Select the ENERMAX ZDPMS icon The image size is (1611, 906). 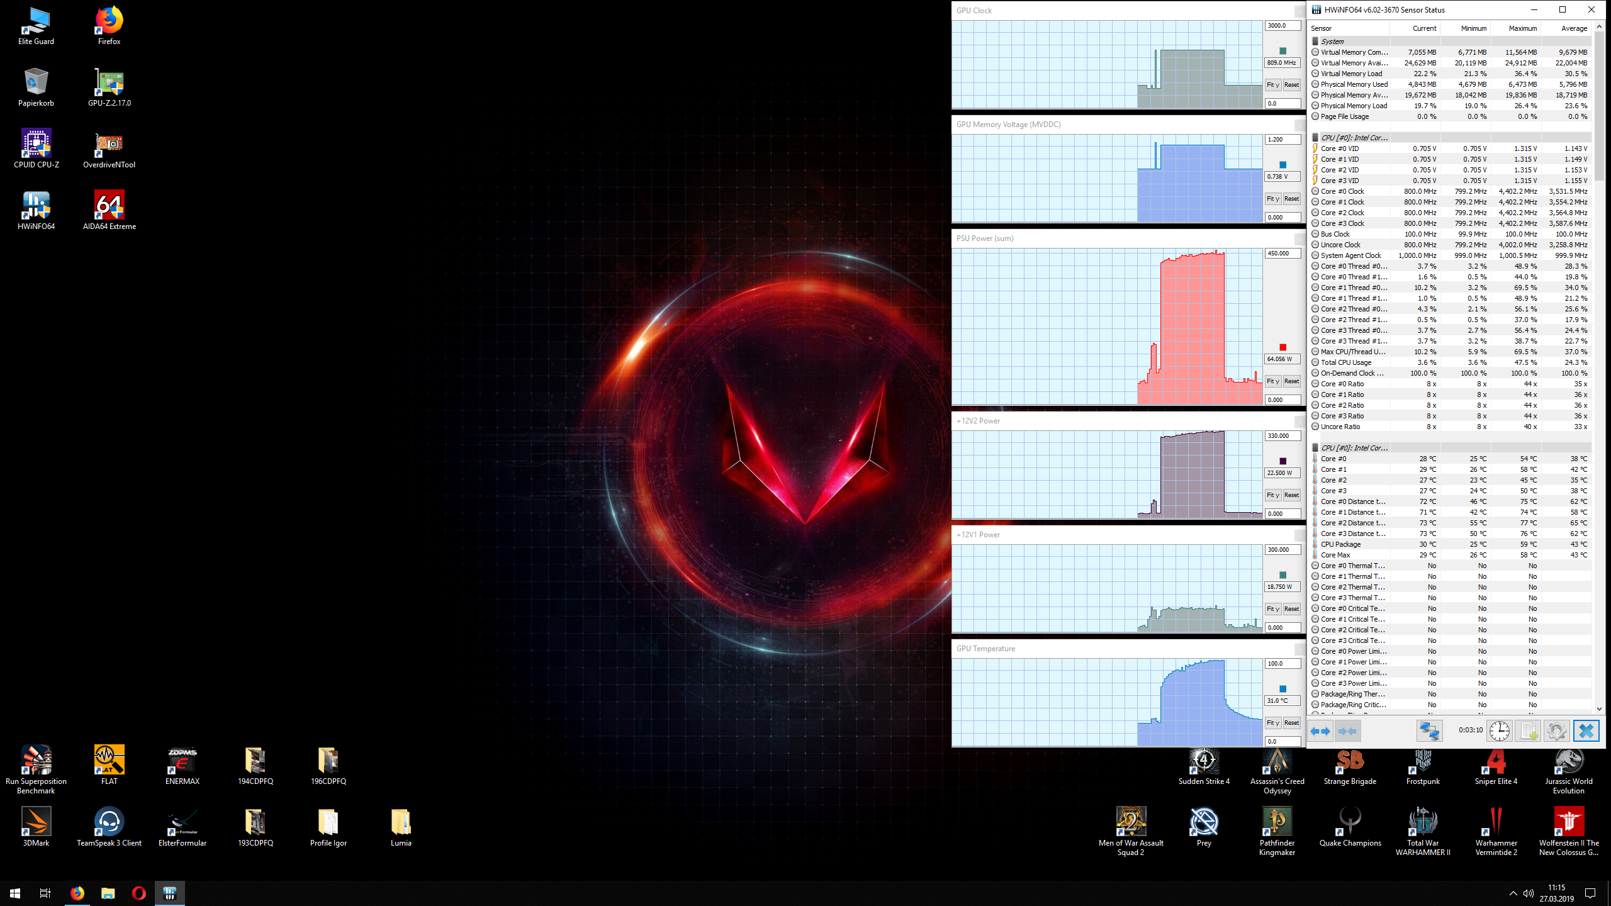click(x=182, y=766)
